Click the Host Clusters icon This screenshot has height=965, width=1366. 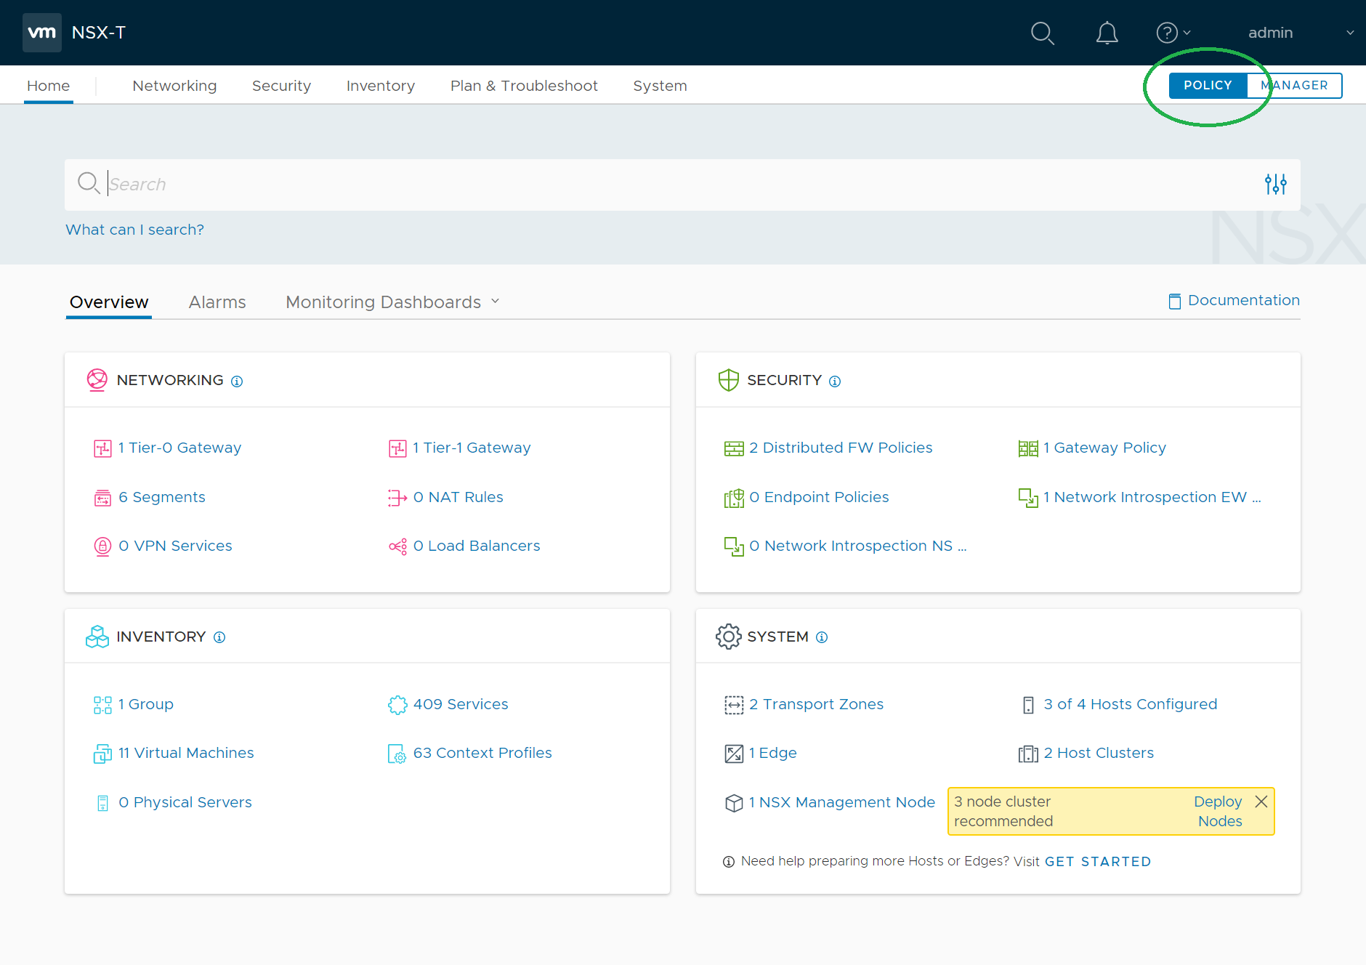coord(1028,754)
